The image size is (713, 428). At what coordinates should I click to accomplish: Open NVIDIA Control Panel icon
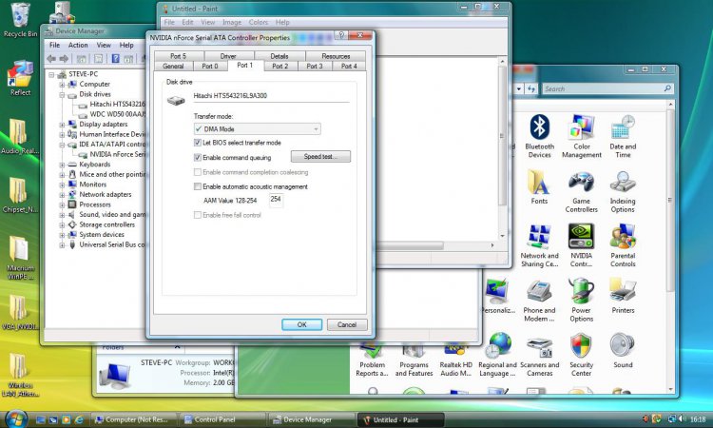581,245
